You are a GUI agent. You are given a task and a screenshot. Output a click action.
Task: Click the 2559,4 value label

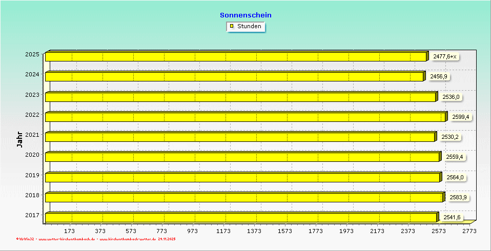[x=454, y=157]
